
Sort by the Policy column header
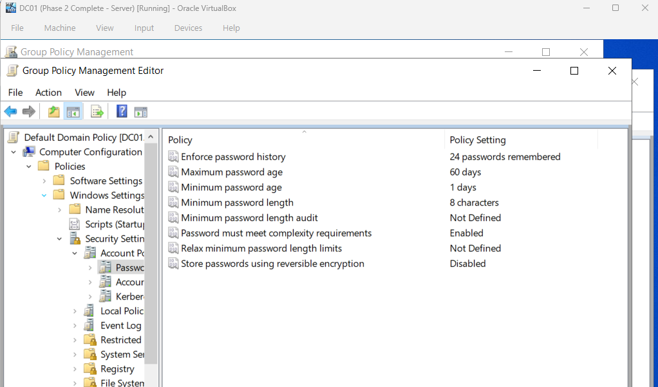pos(304,139)
